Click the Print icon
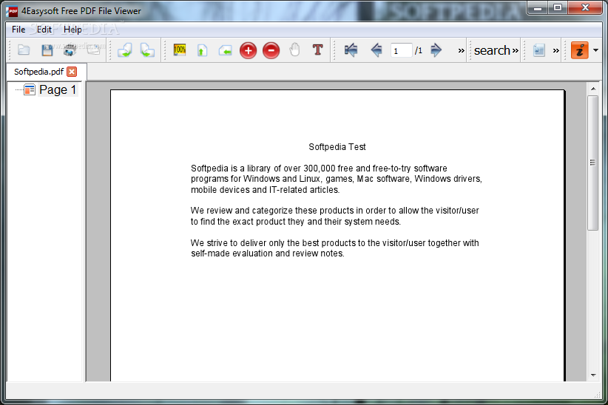 [x=70, y=50]
